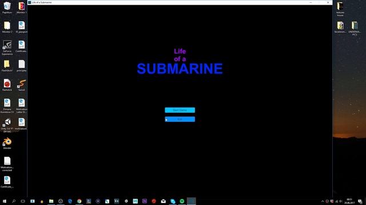
Task: Select the Motivation Letter PDF icon
Action: tap(22, 106)
